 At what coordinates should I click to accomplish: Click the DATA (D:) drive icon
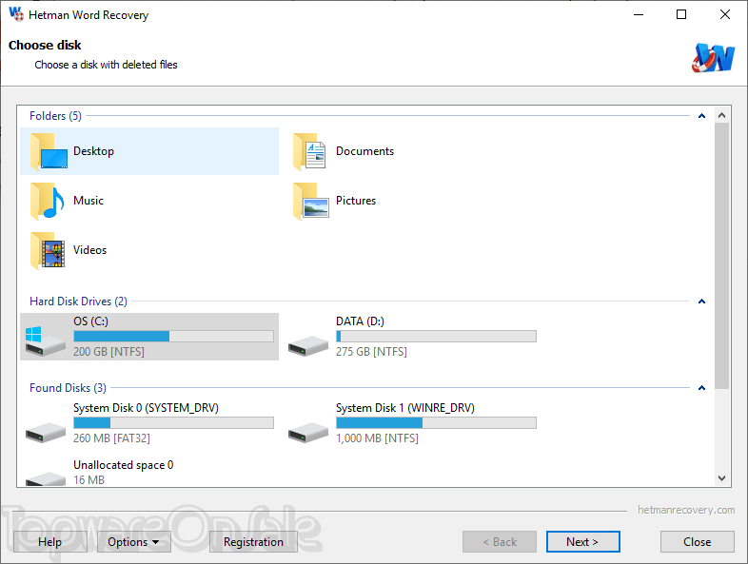point(308,345)
